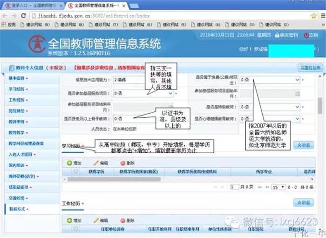Tick the select-all checkbox in 工作经历 table header
This screenshot has width=326, height=238.
[75, 228]
